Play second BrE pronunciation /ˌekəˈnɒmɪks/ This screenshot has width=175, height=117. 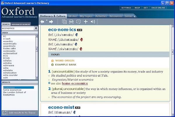(76, 44)
